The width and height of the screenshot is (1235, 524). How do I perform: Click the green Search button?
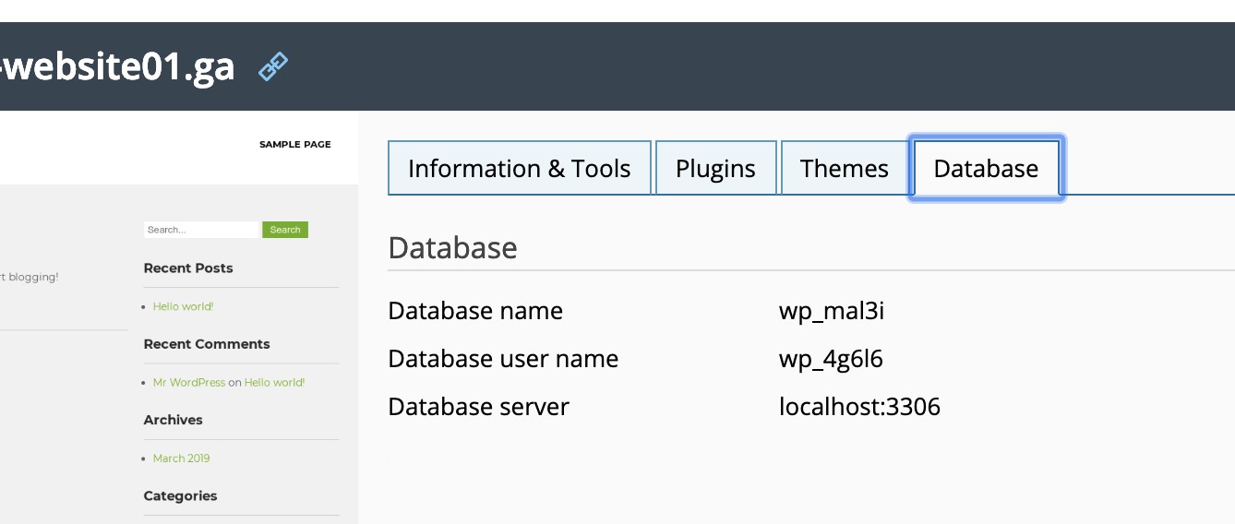285,230
